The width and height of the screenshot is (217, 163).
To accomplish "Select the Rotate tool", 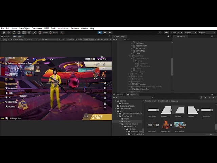I will [x=14, y=33].
